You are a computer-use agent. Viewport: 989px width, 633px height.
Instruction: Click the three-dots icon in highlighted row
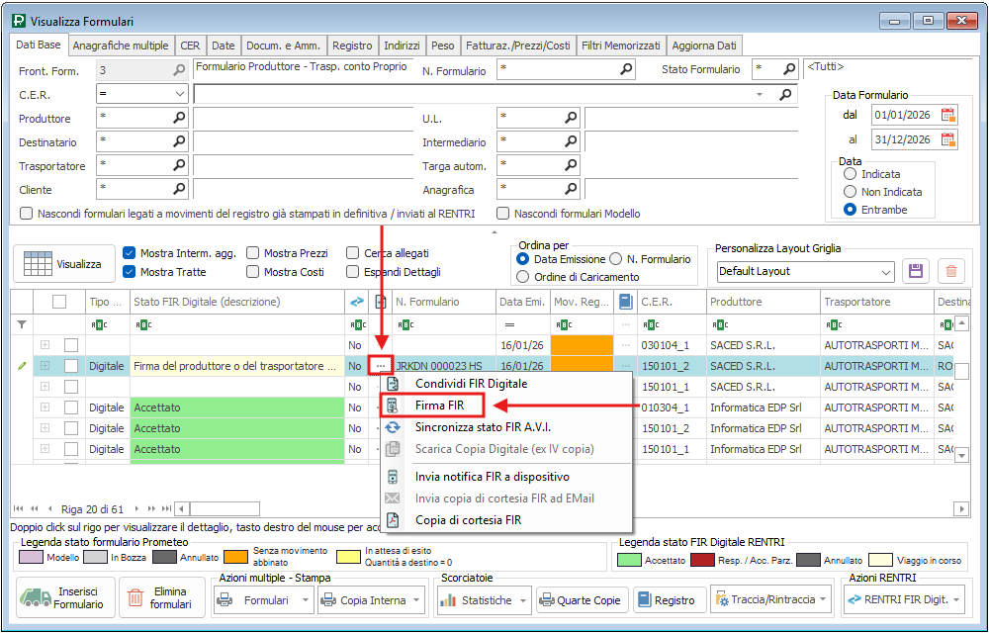(381, 366)
